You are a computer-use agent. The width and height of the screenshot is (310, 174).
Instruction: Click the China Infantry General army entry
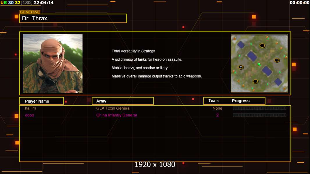tap(116, 115)
